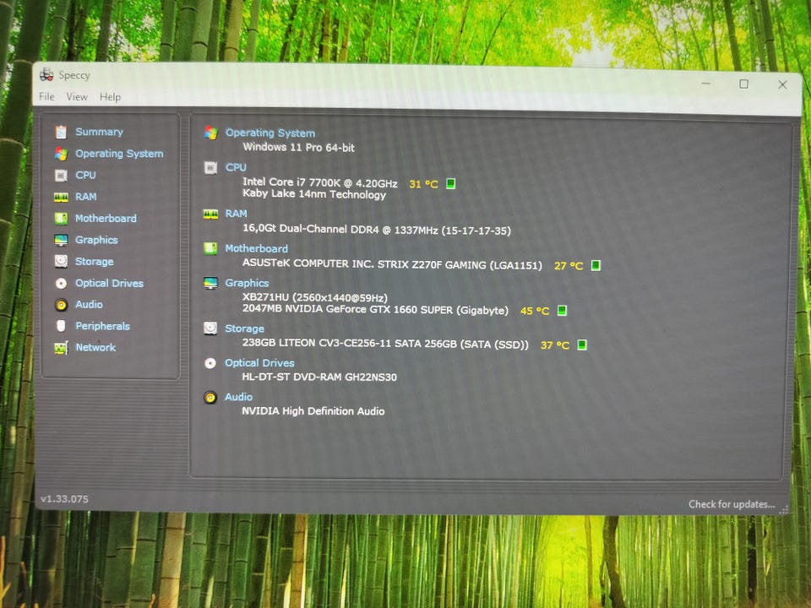
Task: Click the RAM heading link in summary
Action: coord(236,214)
